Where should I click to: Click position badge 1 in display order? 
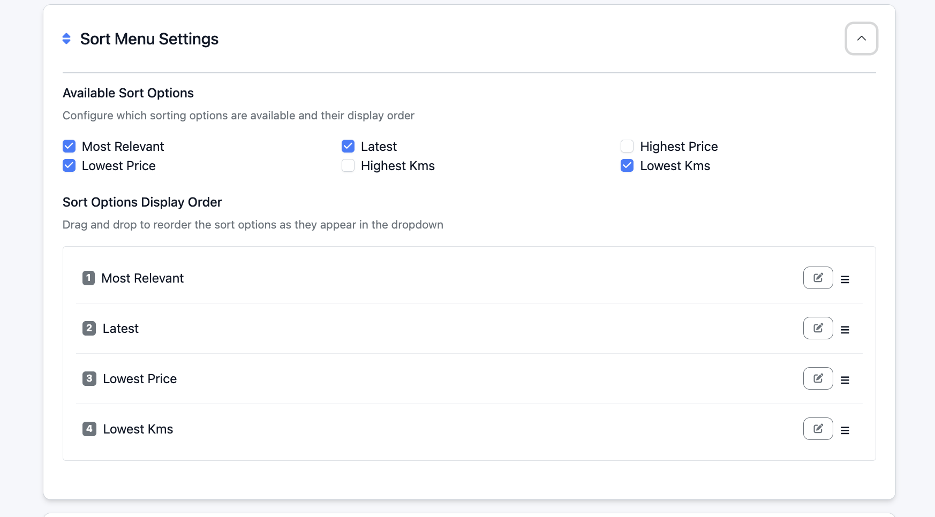click(88, 278)
